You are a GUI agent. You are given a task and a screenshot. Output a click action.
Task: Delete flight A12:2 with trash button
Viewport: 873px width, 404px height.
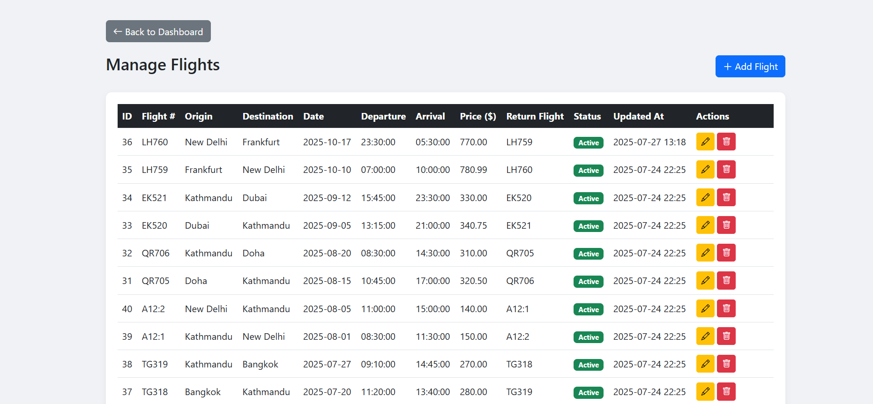coord(726,308)
